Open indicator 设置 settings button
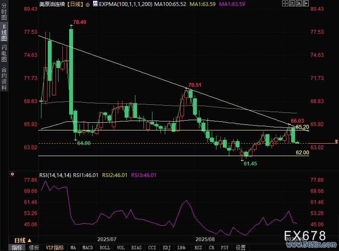Screen dimensions: 339x251 240,248
